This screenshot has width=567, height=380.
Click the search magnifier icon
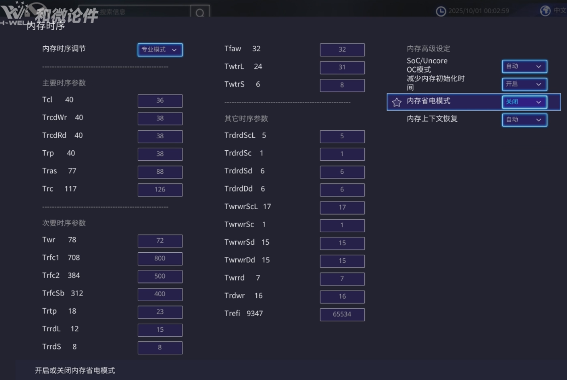pos(200,13)
